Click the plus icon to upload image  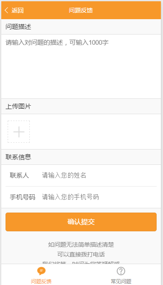click(19, 132)
